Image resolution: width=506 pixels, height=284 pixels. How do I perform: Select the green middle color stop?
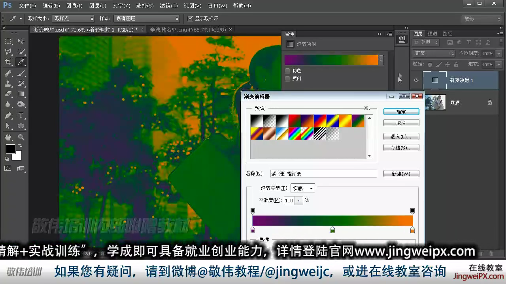(x=333, y=230)
